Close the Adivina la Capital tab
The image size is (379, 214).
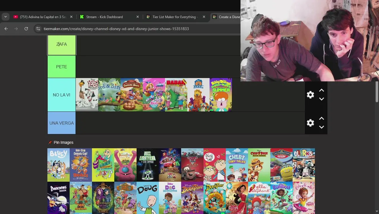click(71, 17)
